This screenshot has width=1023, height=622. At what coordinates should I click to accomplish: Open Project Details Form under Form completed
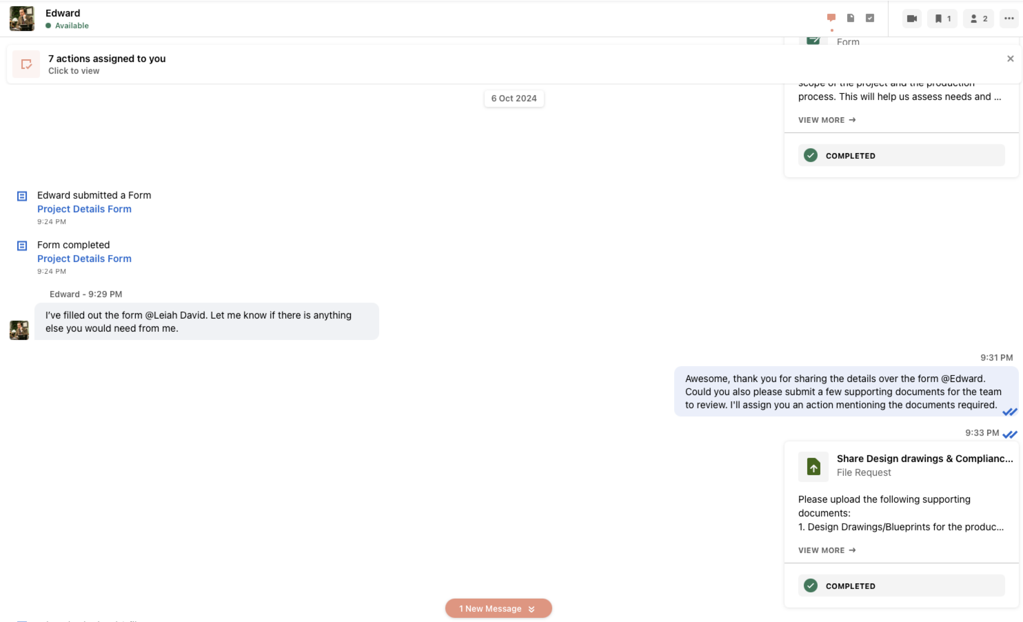coord(84,259)
